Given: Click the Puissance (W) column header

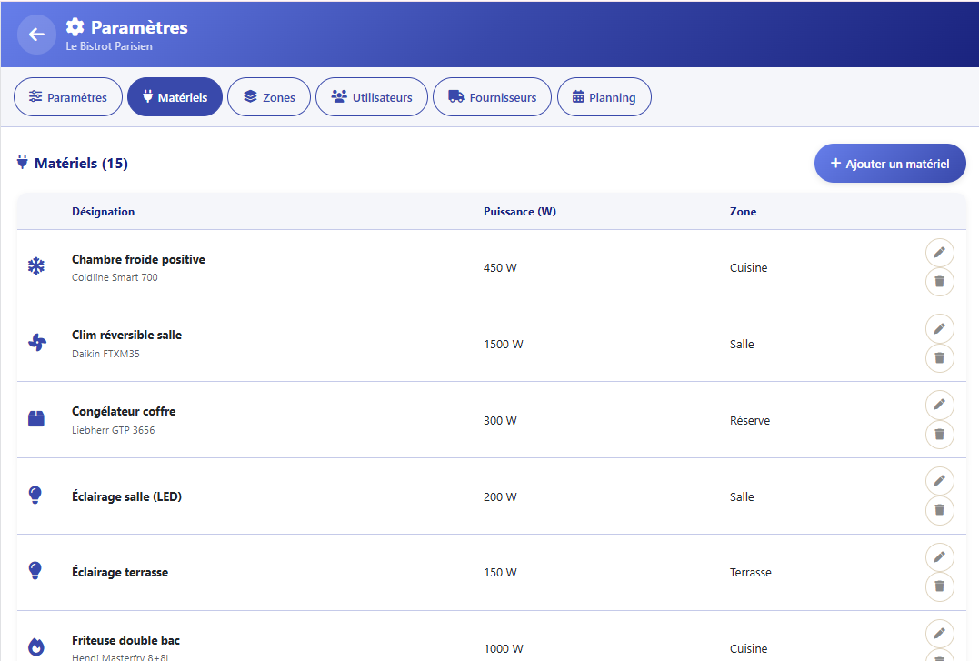Looking at the screenshot, I should 520,212.
